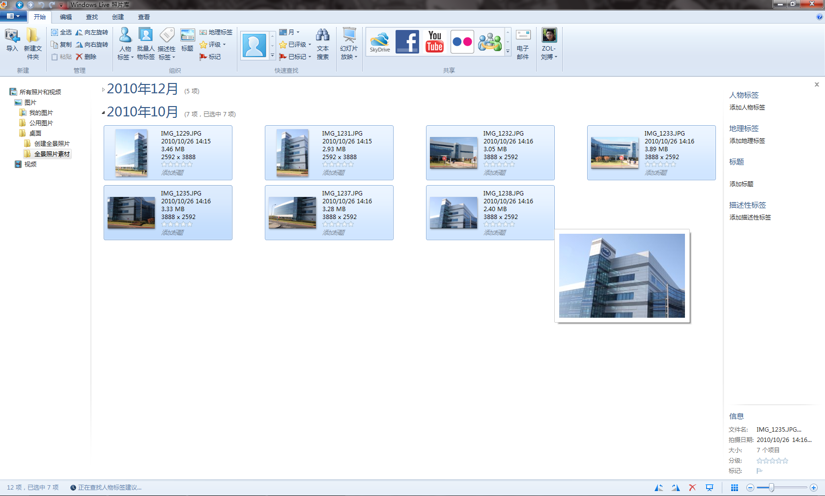Share photos via YouTube icon
The image size is (825, 496).
tap(435, 42)
